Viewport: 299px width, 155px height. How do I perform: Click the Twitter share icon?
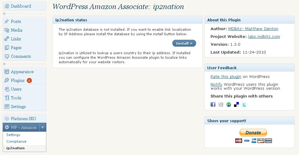point(244,104)
